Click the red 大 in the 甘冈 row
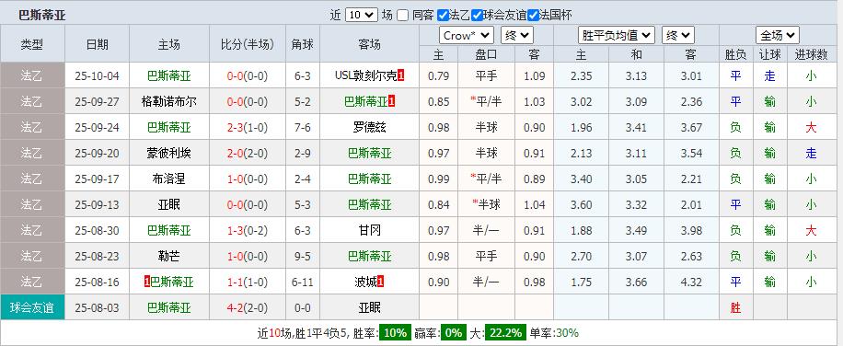The height and width of the screenshot is (346, 843). (812, 230)
